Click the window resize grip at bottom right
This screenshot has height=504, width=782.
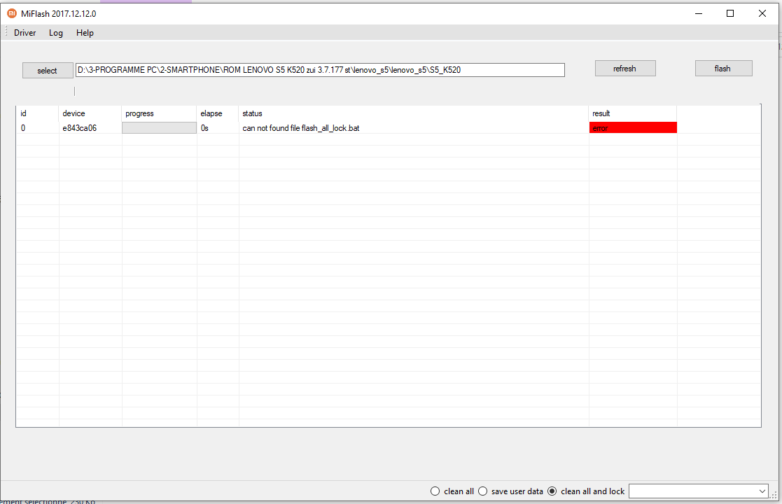[x=774, y=494]
